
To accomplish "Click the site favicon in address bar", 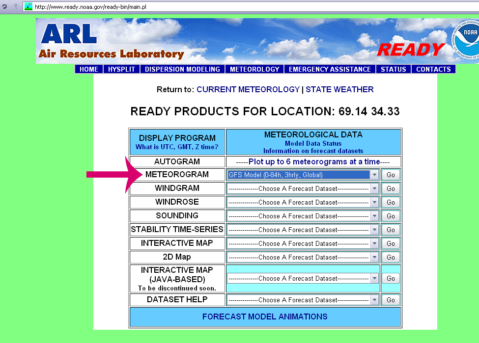I will (28, 6).
